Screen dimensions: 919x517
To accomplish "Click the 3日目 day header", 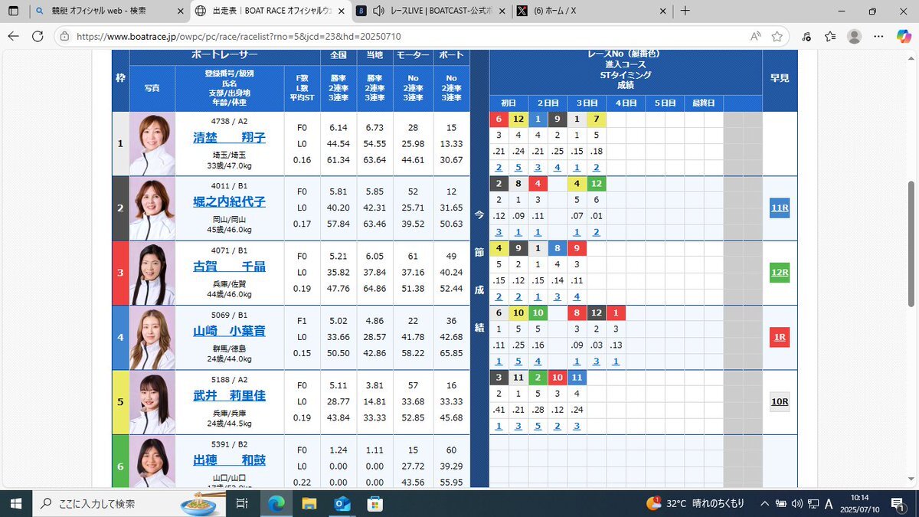I will [x=587, y=103].
